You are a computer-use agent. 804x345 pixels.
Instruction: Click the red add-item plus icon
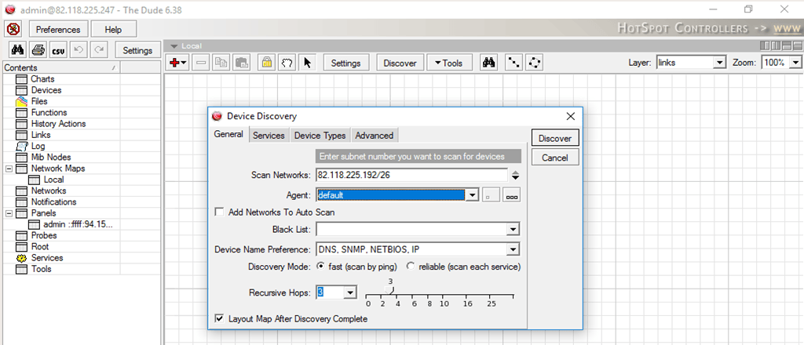(x=174, y=63)
